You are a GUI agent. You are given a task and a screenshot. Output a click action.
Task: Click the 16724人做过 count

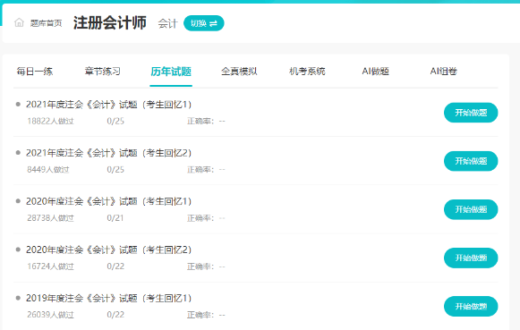pyautogui.click(x=50, y=267)
